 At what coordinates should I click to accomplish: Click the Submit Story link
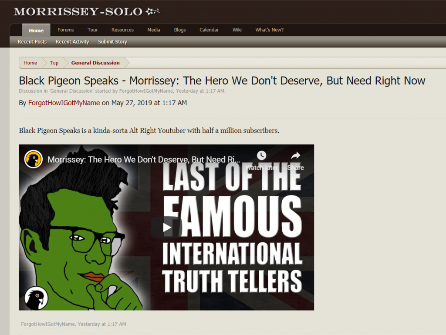(x=112, y=42)
